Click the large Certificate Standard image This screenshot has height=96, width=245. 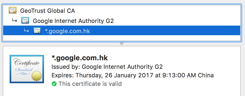pyautogui.click(x=27, y=69)
